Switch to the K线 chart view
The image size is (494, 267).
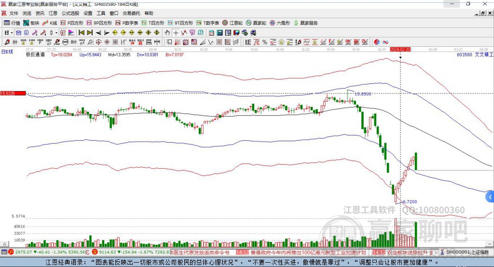(50, 23)
